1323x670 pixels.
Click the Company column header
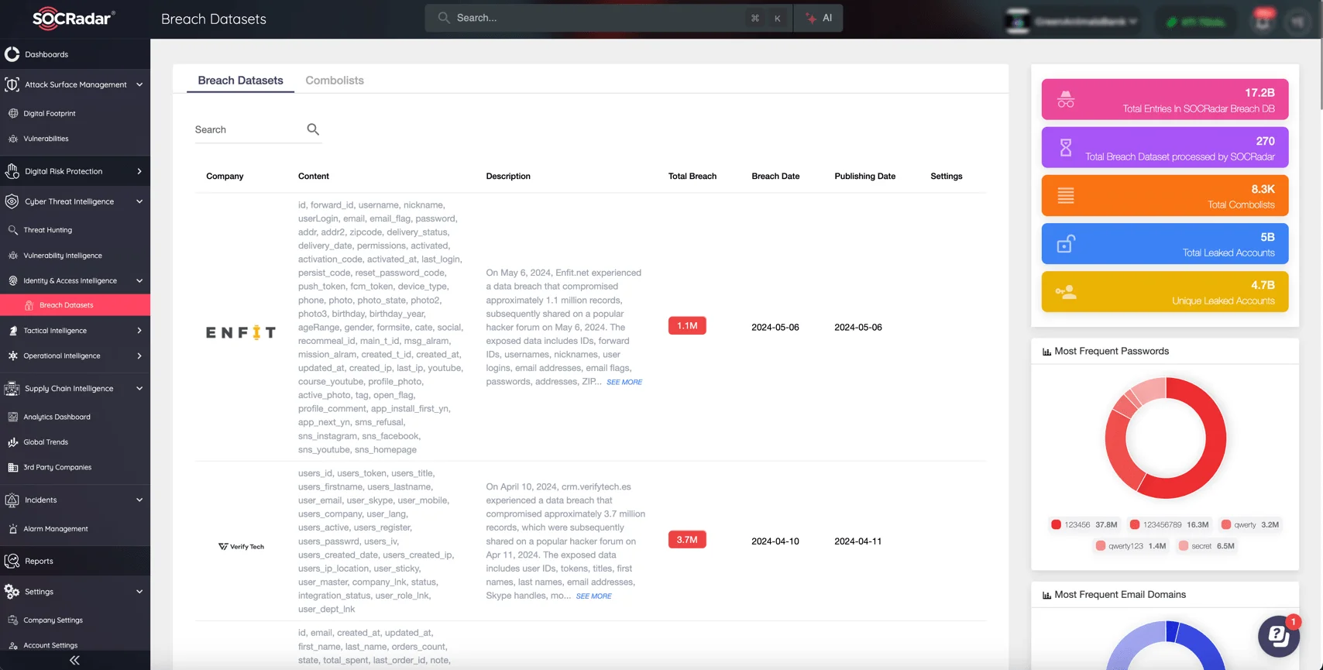[x=225, y=177]
